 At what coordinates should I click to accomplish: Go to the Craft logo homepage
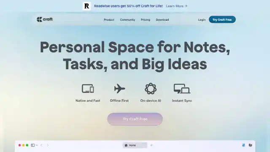pos(45,19)
